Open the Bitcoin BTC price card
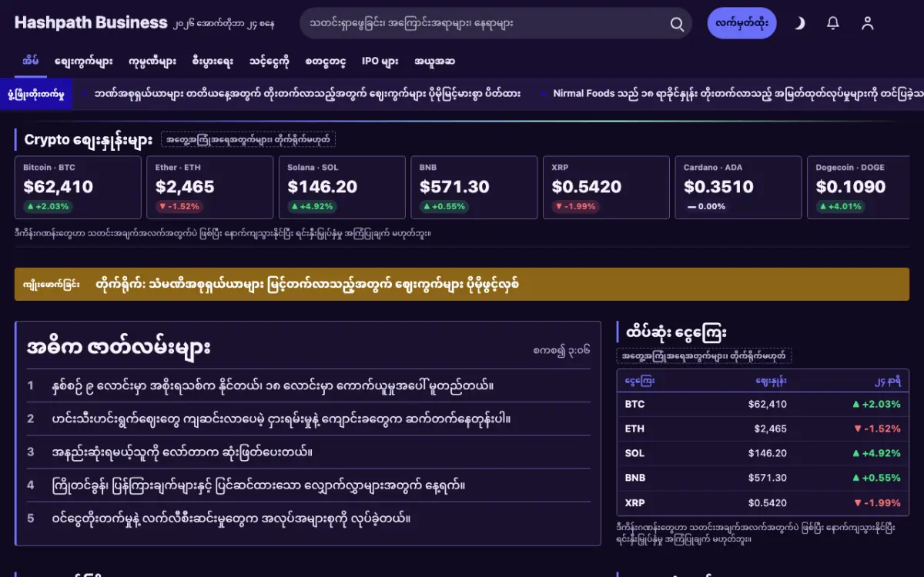 tap(78, 188)
